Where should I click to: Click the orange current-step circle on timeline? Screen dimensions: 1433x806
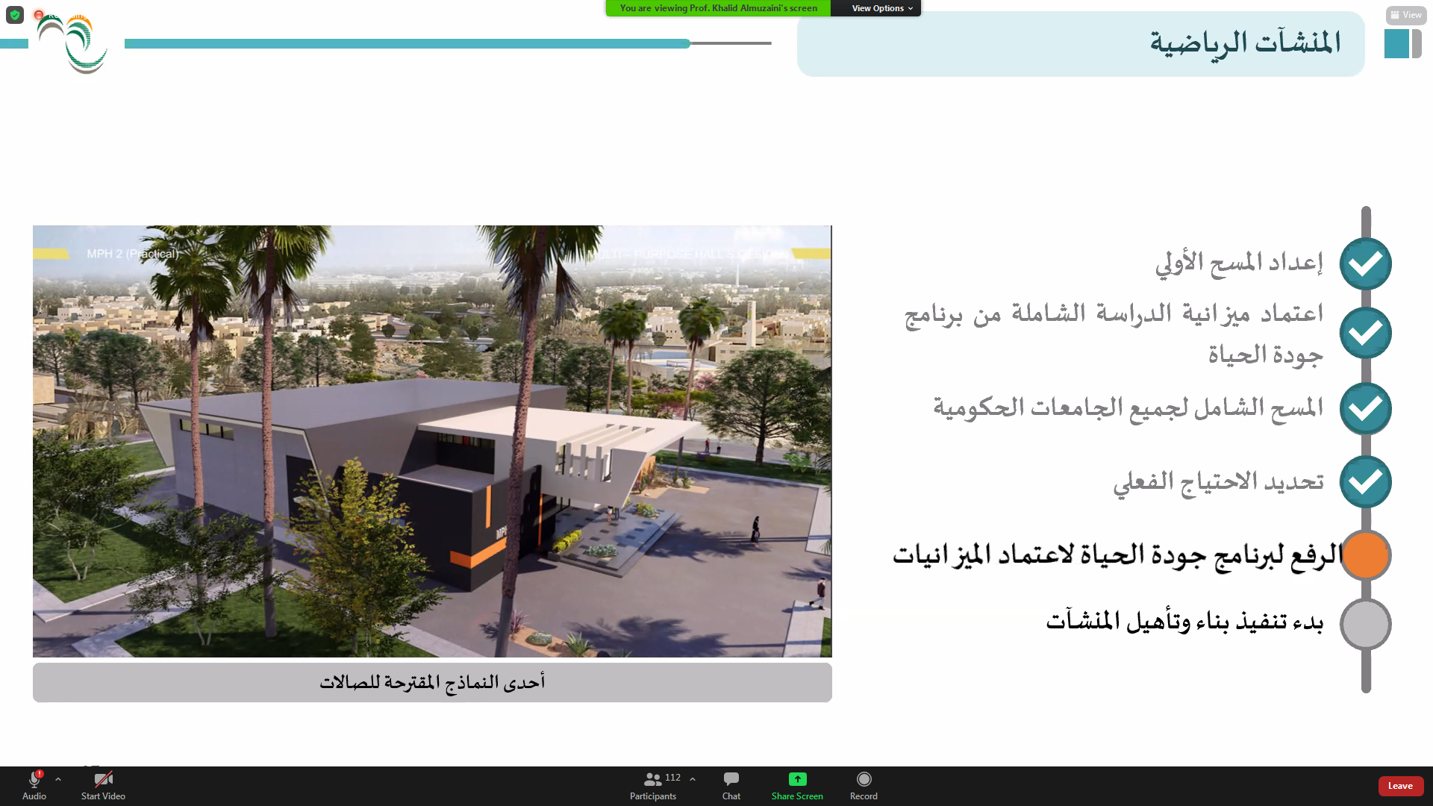(1365, 555)
